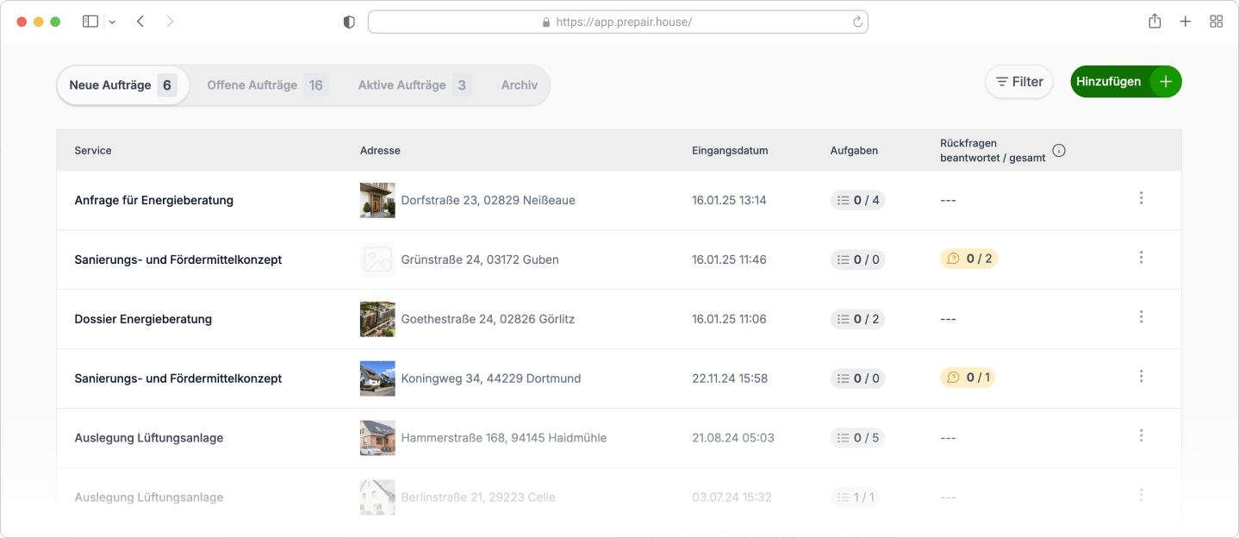Click address Koningweg 34, 44229 Dortmund
1239x538 pixels.
click(x=491, y=378)
